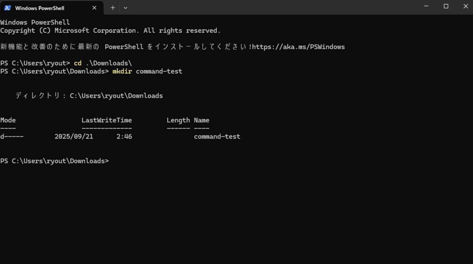Click the Copyright Microsoft Corporation line
Image resolution: width=473 pixels, height=264 pixels.
click(x=110, y=31)
